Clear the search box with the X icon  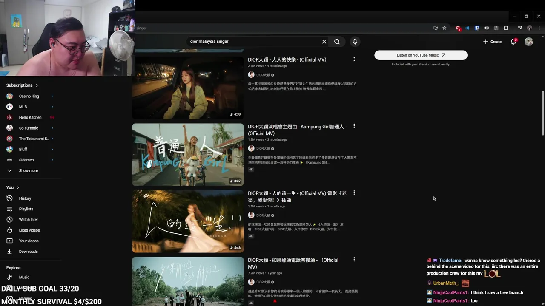click(324, 42)
